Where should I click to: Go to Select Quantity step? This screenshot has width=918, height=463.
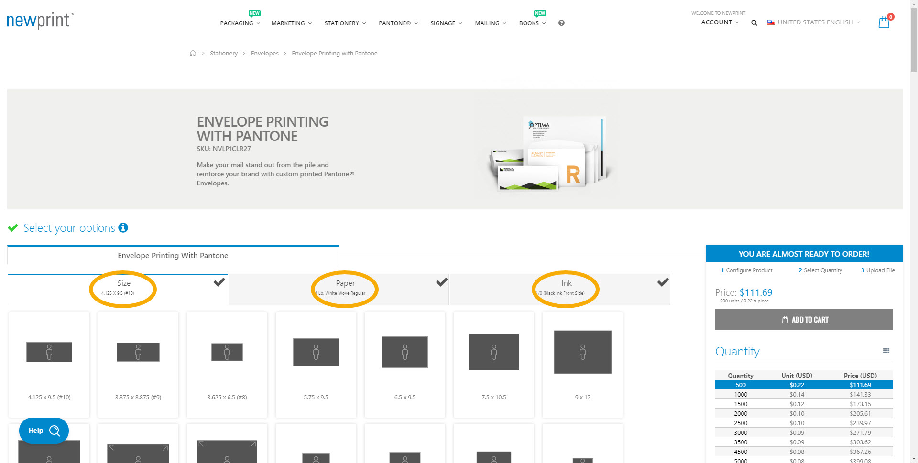click(x=820, y=270)
